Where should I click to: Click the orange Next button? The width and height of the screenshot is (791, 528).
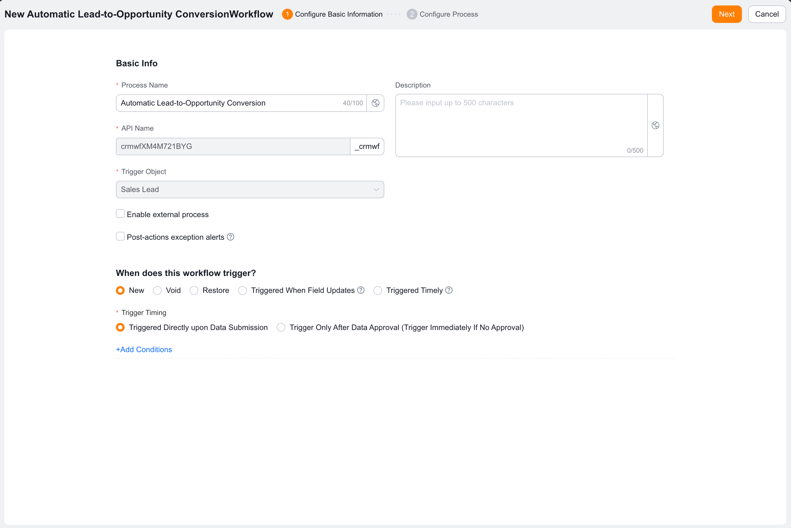coord(727,14)
